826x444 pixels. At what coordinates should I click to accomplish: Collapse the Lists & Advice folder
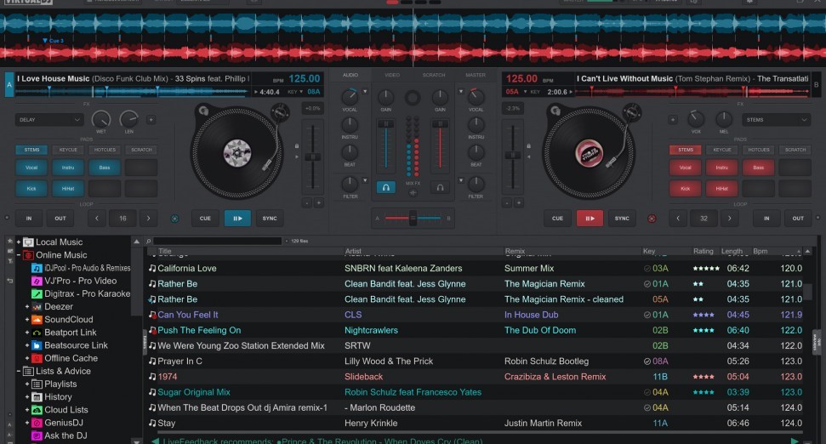18,372
